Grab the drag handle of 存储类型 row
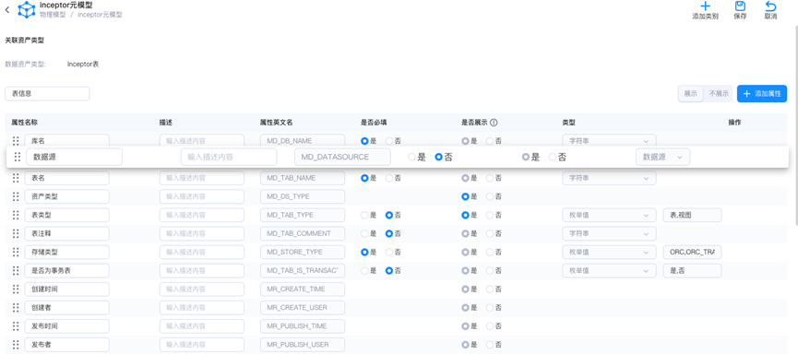798x354 pixels. pyautogui.click(x=16, y=252)
